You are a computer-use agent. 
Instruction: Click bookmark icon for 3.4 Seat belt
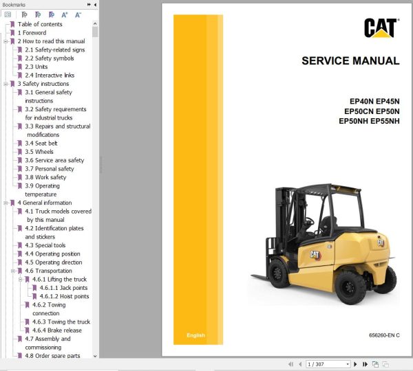coord(19,144)
